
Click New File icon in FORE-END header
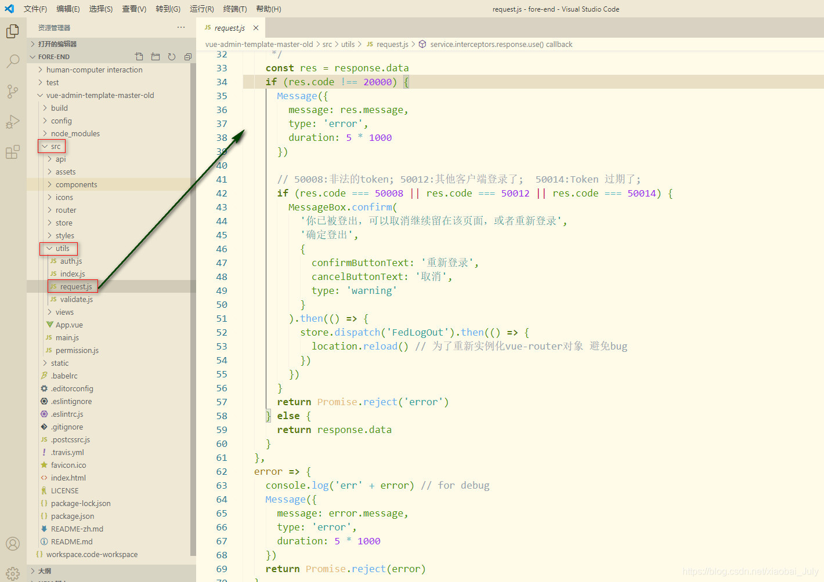pyautogui.click(x=139, y=57)
